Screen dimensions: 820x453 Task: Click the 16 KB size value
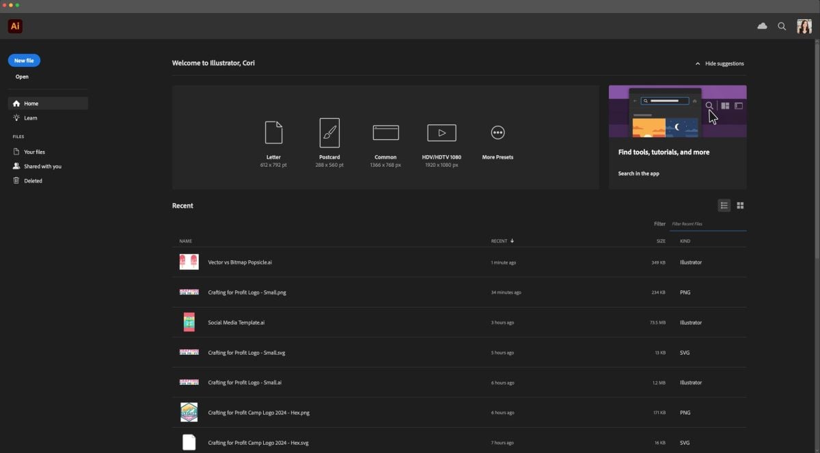[659, 443]
